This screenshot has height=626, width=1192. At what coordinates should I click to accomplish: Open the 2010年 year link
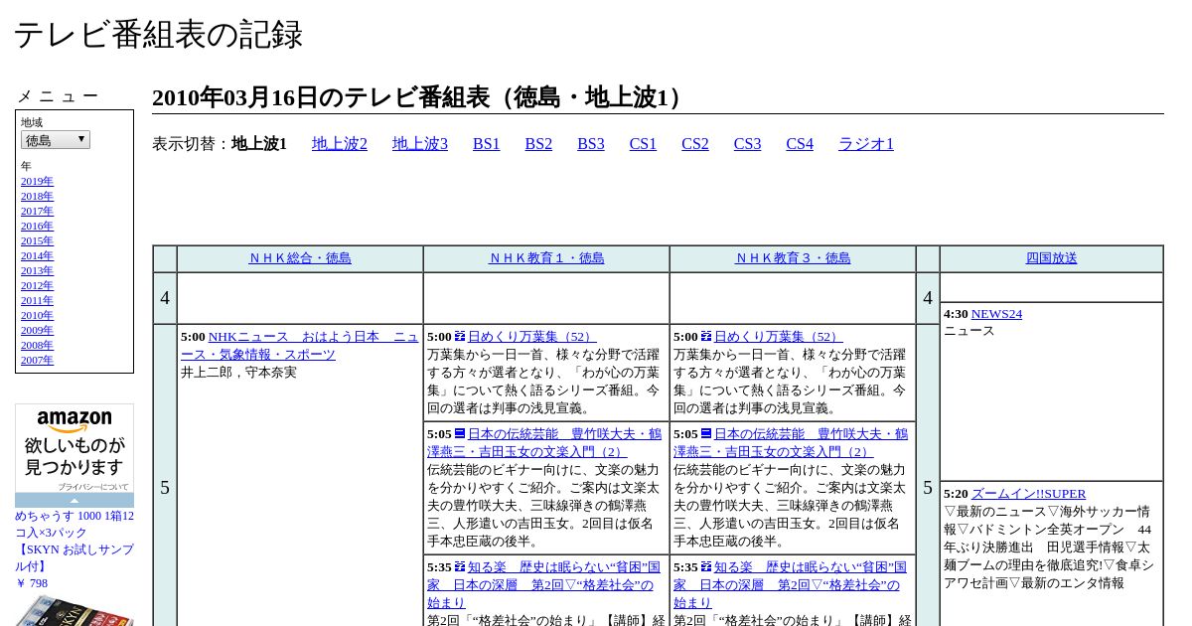tap(37, 316)
